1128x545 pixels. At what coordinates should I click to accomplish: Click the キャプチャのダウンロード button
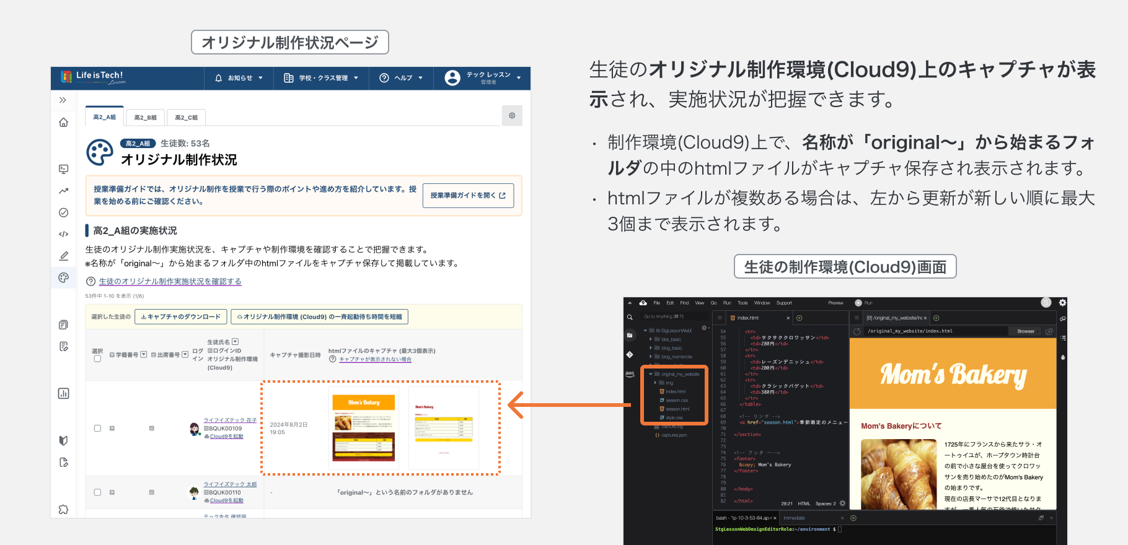pos(180,316)
